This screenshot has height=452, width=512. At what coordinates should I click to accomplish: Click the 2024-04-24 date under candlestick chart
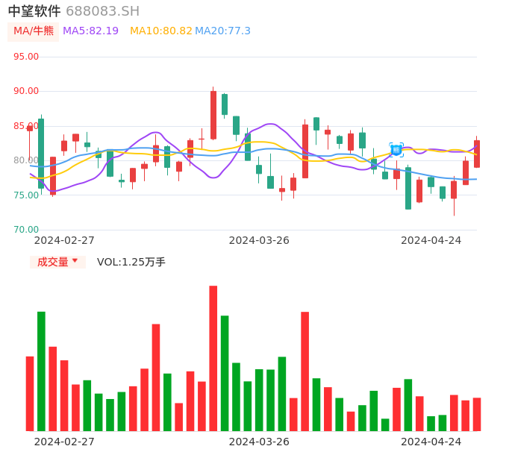tap(431, 240)
